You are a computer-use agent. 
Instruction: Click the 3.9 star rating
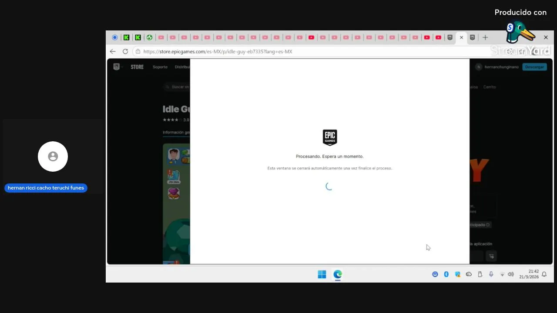point(176,120)
